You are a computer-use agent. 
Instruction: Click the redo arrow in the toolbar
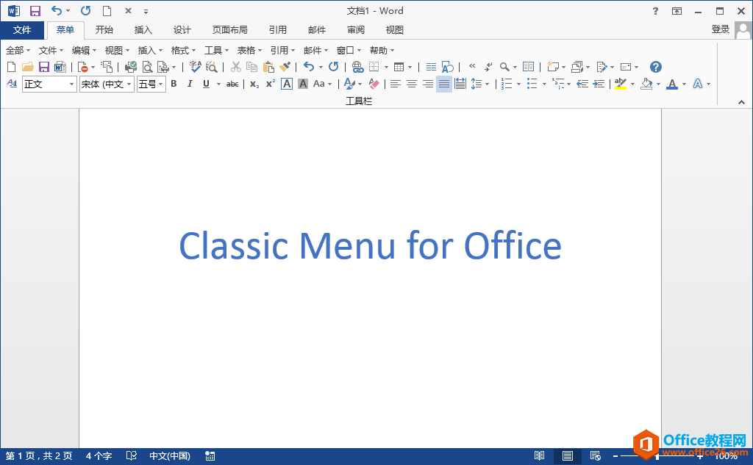333,67
